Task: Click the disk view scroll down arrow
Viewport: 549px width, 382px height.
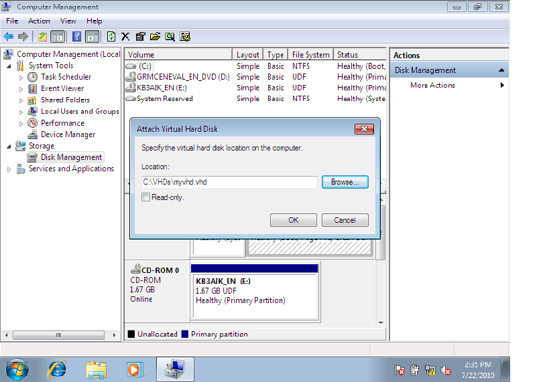Action: click(x=381, y=322)
